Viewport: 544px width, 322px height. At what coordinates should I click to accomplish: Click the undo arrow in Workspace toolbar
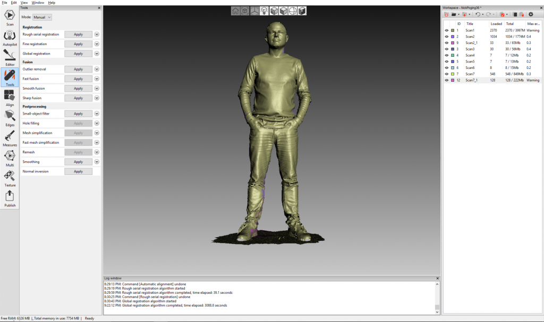tap(478, 14)
